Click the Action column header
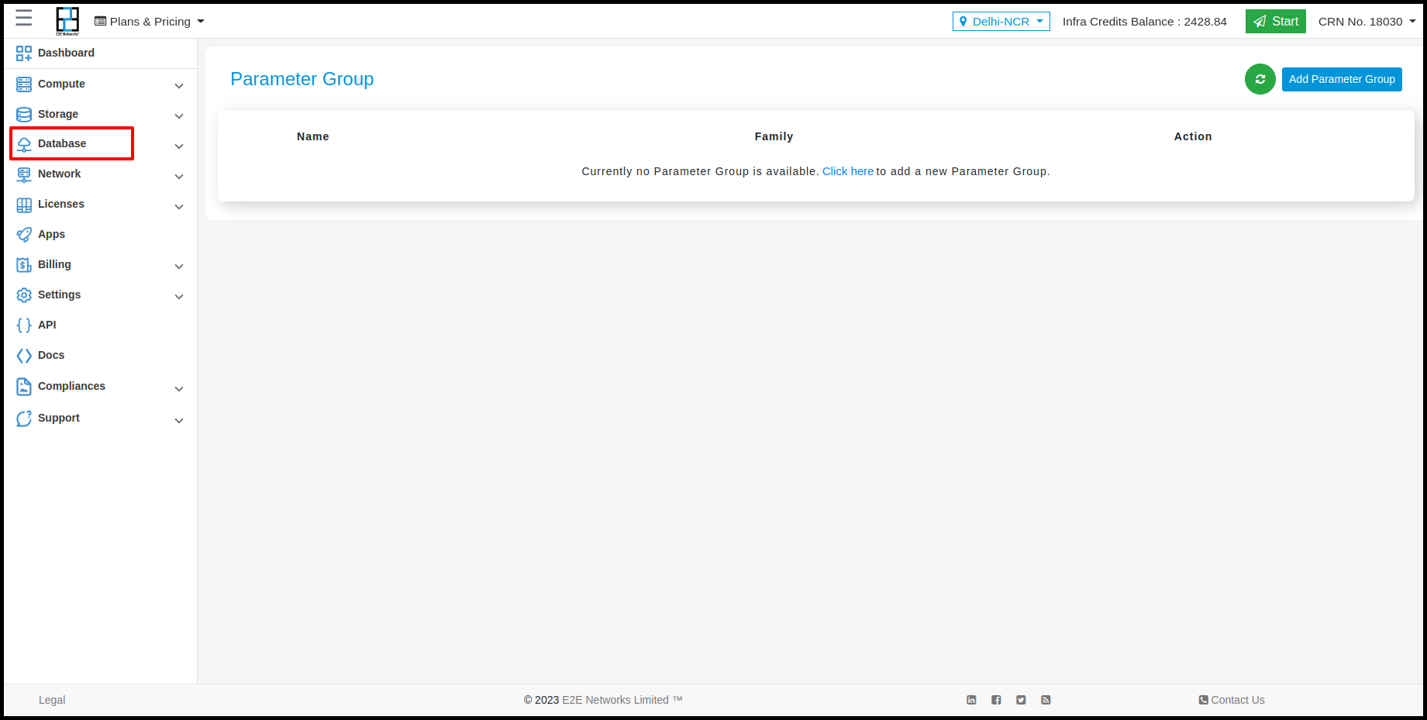This screenshot has width=1427, height=720. 1193,136
